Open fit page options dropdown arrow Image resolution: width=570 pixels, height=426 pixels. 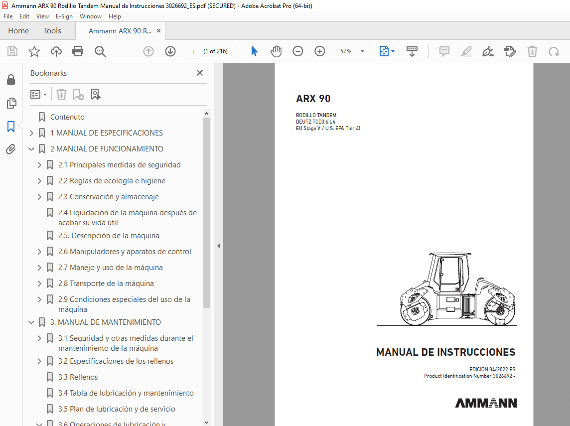393,51
